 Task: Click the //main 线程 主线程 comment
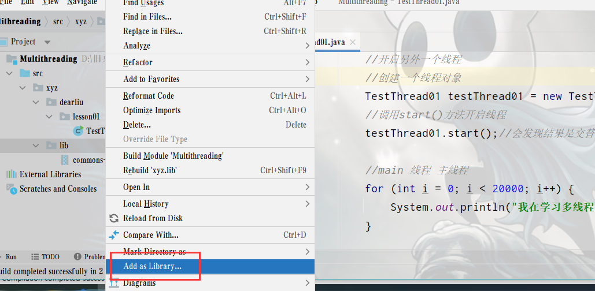coord(417,170)
